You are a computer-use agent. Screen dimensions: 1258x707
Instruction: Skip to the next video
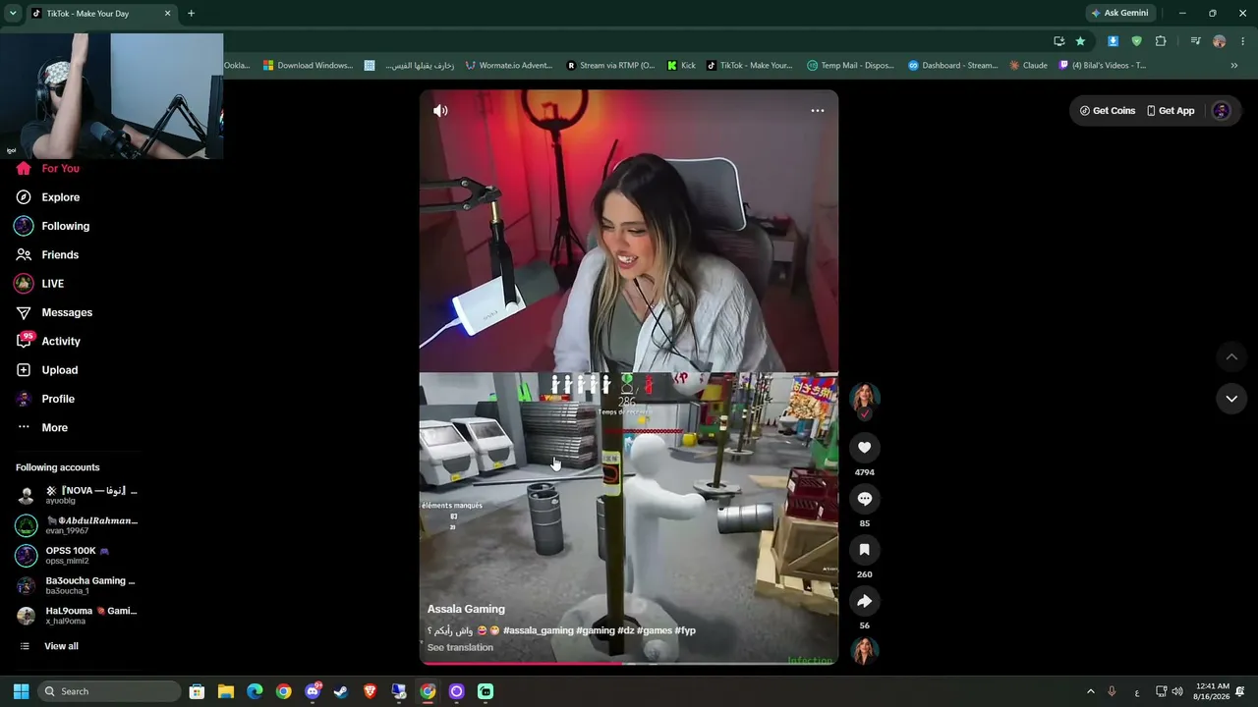[x=1231, y=399]
